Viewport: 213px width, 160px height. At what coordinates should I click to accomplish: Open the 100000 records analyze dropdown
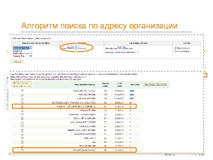pos(76,48)
